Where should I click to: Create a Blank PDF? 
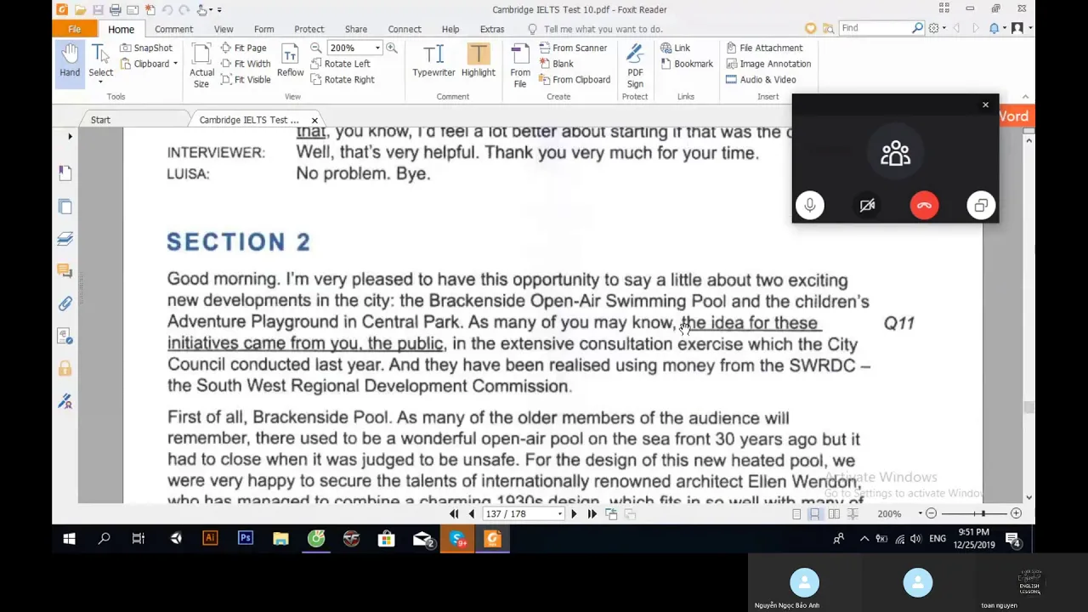557,64
